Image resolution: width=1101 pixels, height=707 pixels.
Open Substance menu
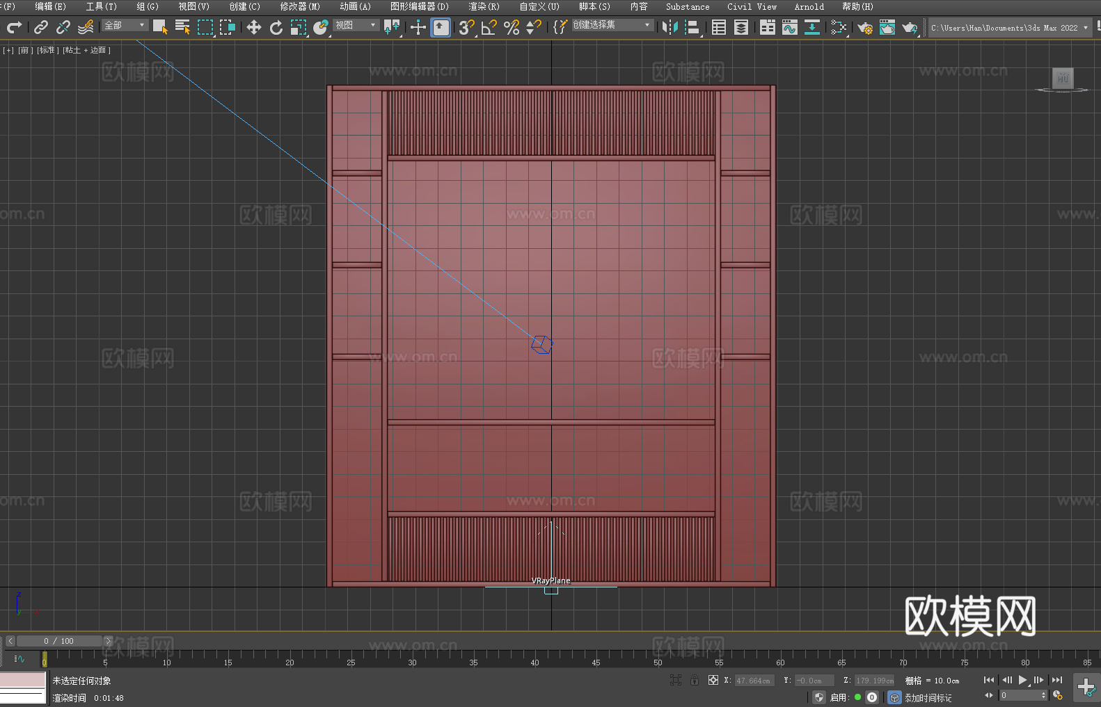tap(688, 6)
